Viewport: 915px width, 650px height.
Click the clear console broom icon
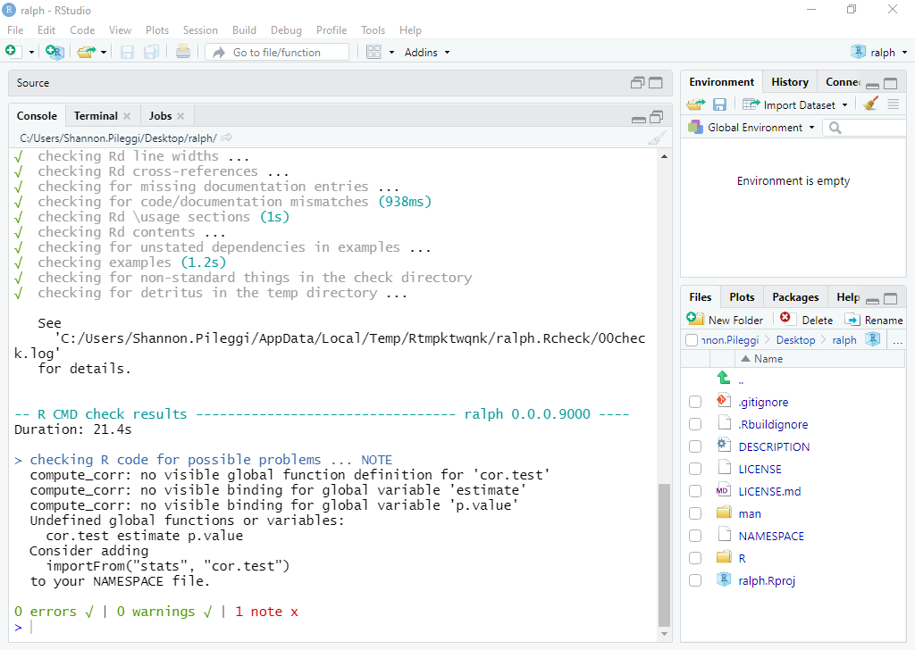pos(657,138)
